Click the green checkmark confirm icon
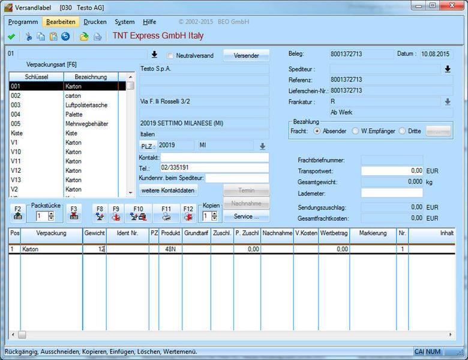This screenshot has width=468, height=360. pyautogui.click(x=11, y=37)
